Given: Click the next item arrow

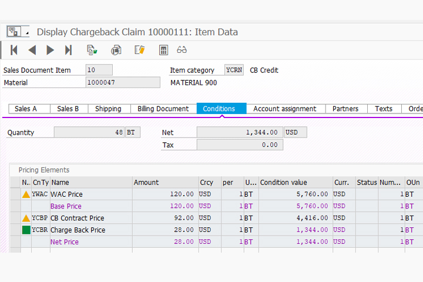Looking at the screenshot, I should click(50, 50).
